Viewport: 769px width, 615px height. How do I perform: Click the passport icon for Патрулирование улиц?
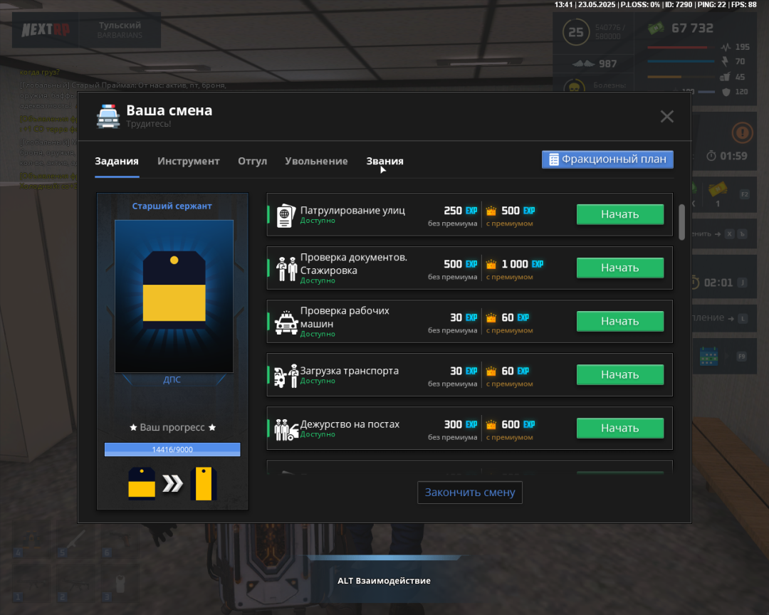(285, 215)
